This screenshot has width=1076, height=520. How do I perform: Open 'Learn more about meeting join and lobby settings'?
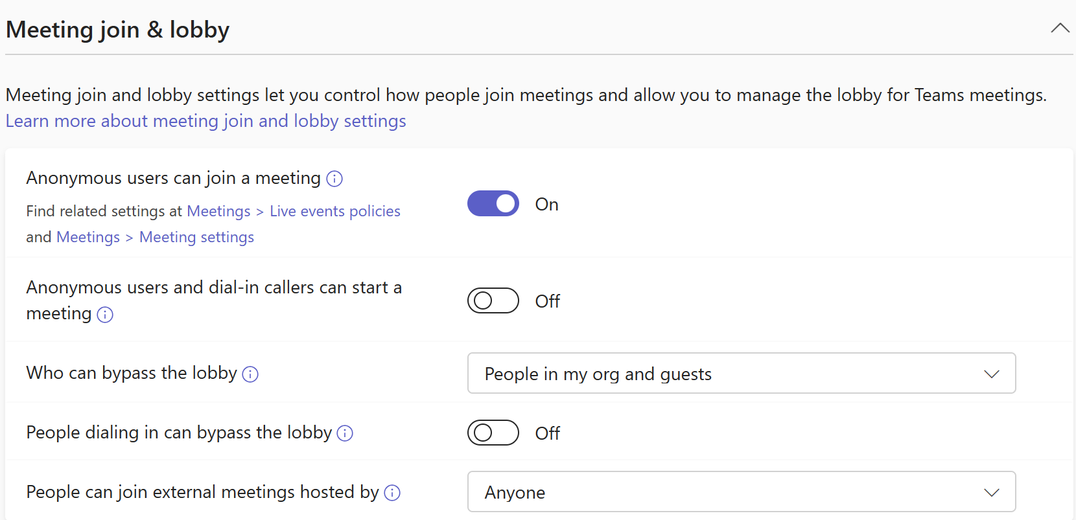[x=205, y=121]
